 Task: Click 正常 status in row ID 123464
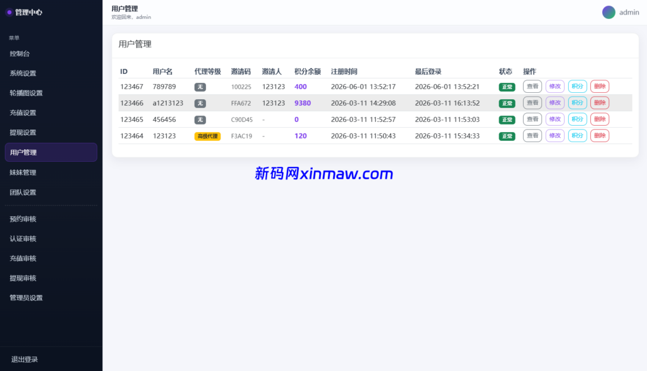tap(507, 136)
